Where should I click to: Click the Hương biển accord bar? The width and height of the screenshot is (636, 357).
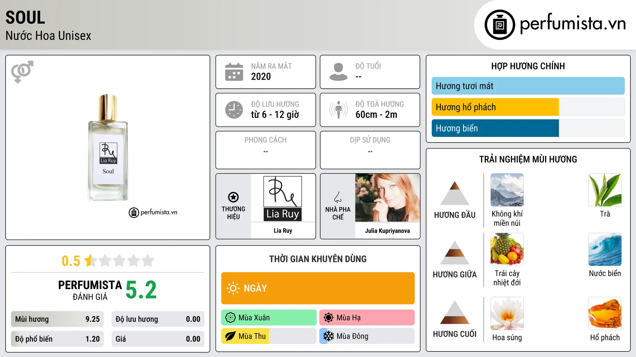(528, 128)
